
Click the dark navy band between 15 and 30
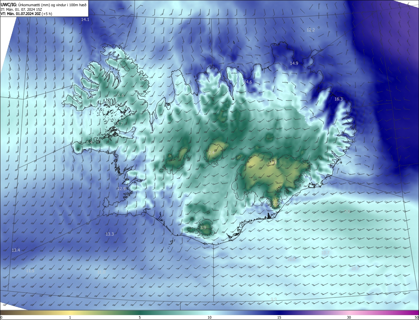click(314, 312)
